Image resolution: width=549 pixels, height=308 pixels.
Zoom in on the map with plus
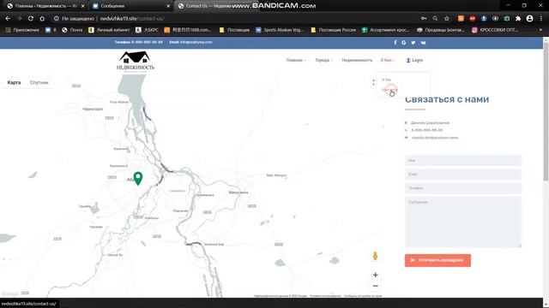(376, 275)
